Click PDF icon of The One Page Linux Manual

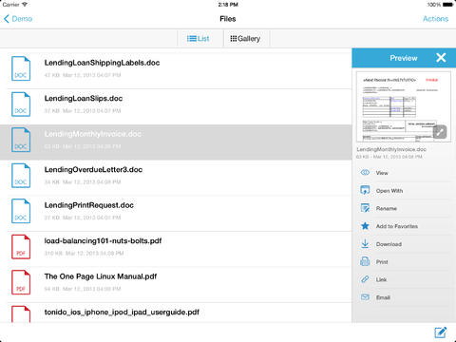tap(21, 282)
